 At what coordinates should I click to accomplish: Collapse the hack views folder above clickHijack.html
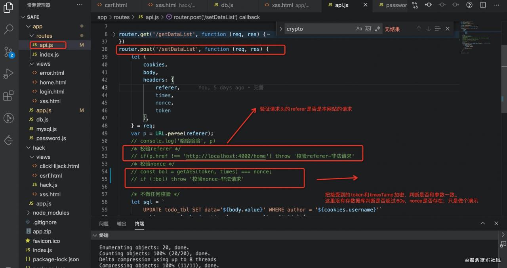[32, 157]
